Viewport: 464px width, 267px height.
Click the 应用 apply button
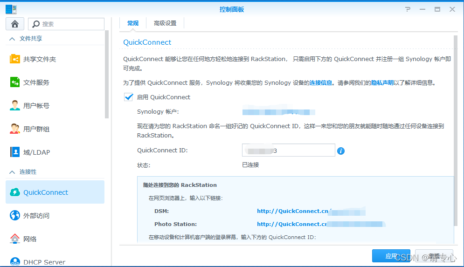pos(391,256)
